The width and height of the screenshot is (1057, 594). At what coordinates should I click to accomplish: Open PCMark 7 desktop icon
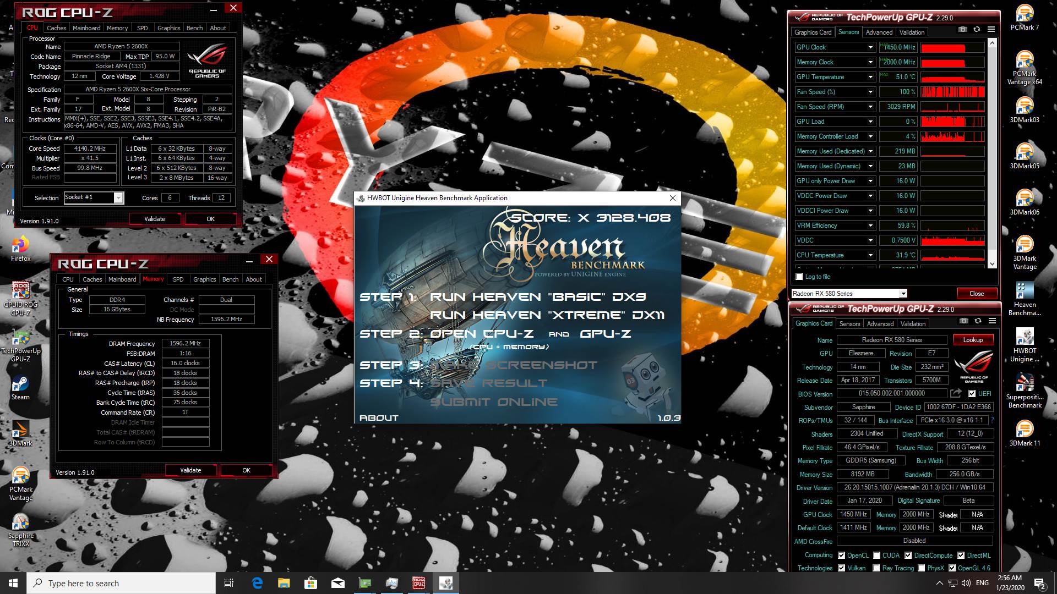coord(1025,18)
